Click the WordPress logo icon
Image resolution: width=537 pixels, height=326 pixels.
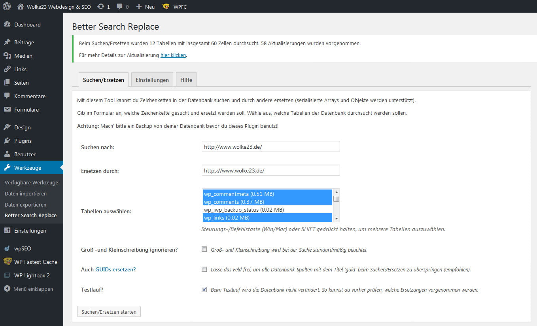click(7, 6)
